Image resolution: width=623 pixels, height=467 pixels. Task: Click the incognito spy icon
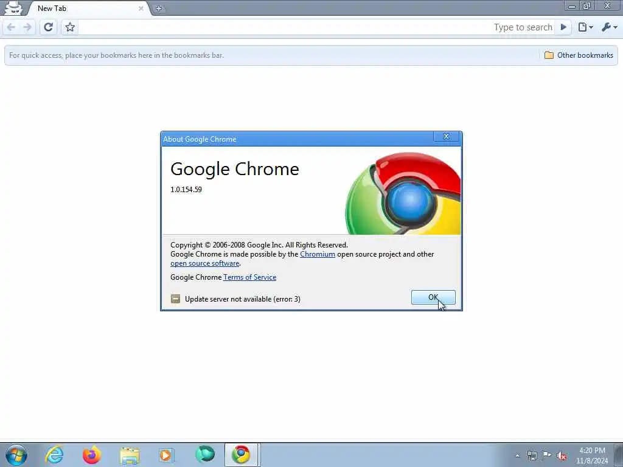(14, 8)
